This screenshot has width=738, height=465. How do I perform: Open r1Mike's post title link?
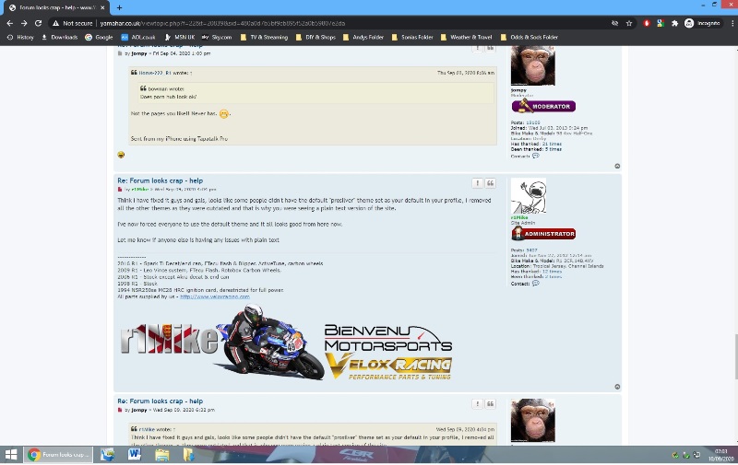[160, 180]
